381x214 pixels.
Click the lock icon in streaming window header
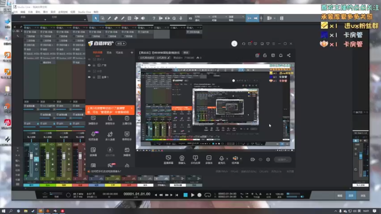coord(265,55)
